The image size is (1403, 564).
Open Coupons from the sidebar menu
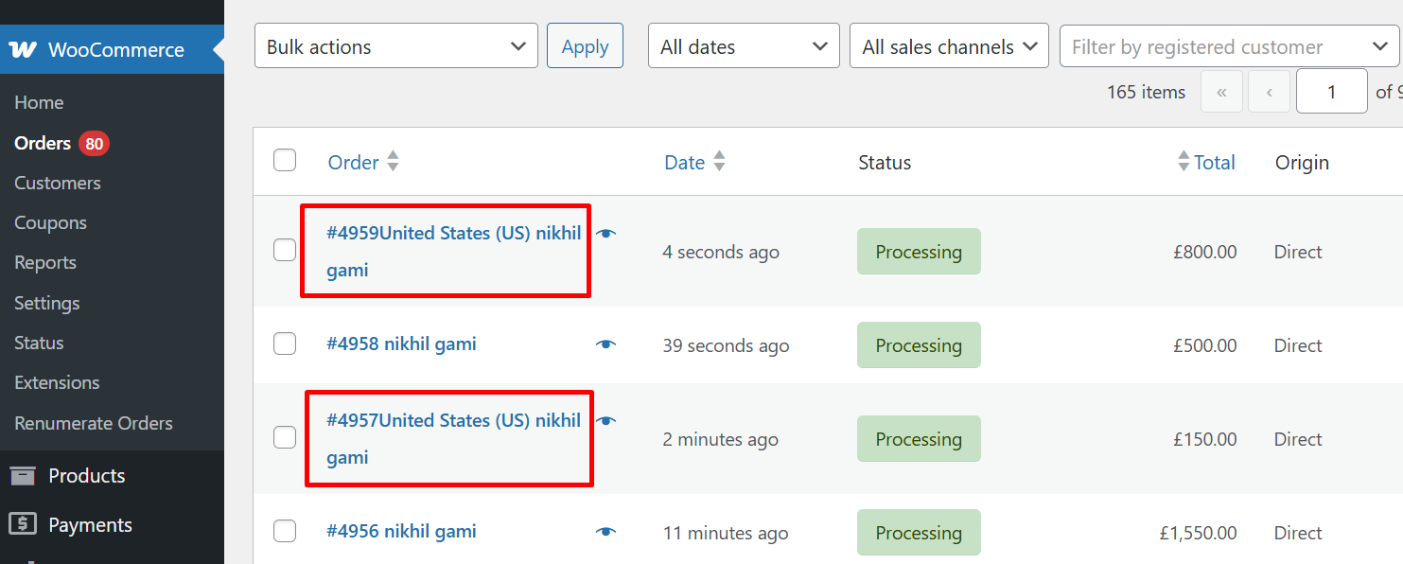click(50, 222)
